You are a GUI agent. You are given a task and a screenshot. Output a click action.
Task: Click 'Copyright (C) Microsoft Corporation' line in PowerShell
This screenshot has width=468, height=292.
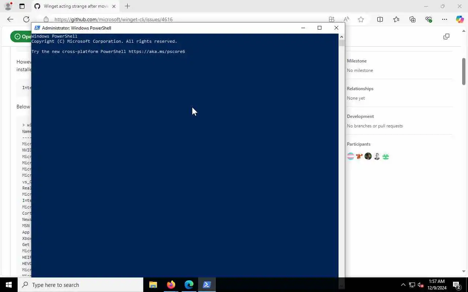[x=104, y=41]
